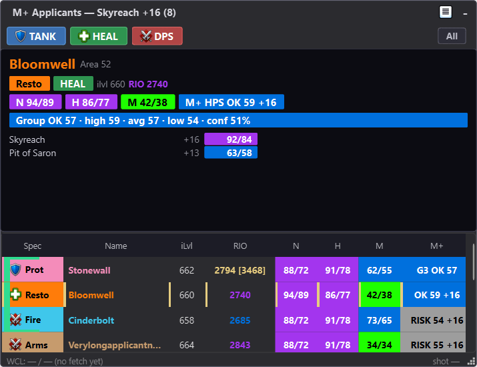
Task: Click the N 94/89 badge
Action: pos(35,102)
